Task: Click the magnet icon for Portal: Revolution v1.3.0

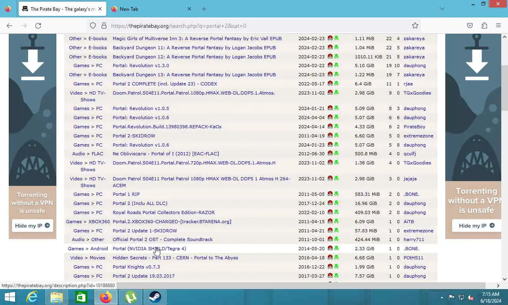Action: (x=330, y=66)
